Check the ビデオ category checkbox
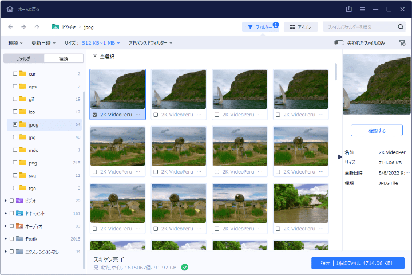Screen dimensions: 412x275 click(11, 201)
